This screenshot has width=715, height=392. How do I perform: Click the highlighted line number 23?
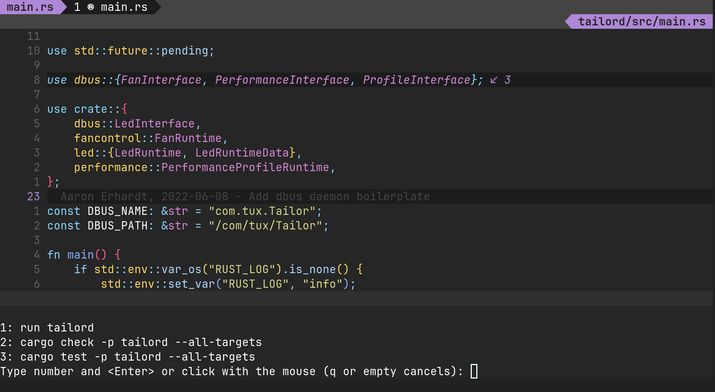point(33,196)
